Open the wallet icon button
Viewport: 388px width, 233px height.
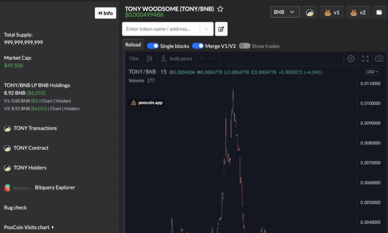(x=379, y=12)
